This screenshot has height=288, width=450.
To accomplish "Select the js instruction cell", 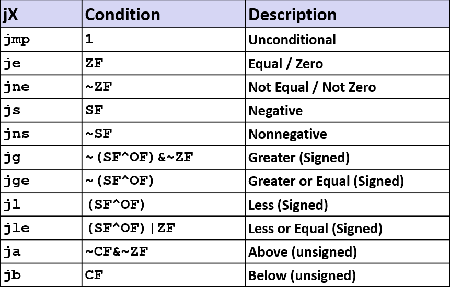I will (x=13, y=111).
